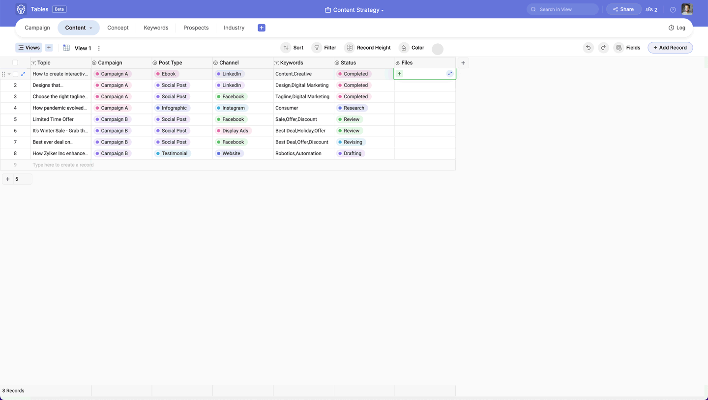Click the Sort arrows icon
Image resolution: width=708 pixels, height=400 pixels.
[286, 48]
